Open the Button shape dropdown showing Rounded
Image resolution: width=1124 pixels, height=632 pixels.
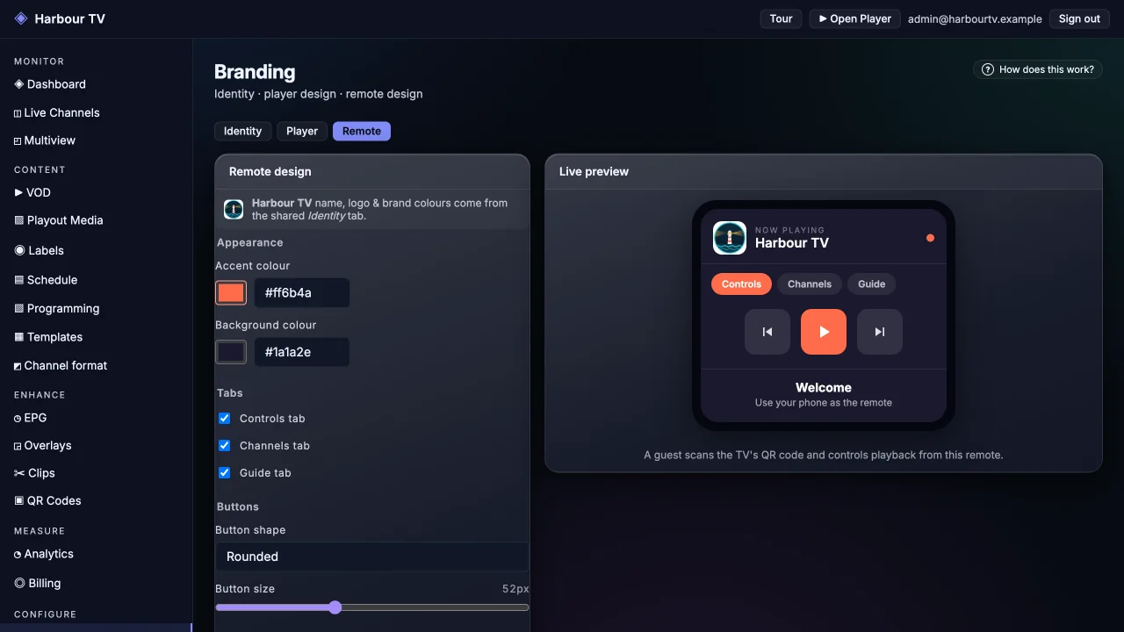372,557
